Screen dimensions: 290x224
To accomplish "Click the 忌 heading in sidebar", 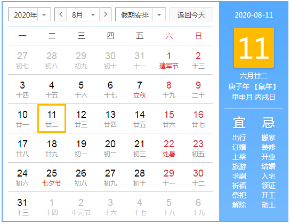I will [x=268, y=123].
